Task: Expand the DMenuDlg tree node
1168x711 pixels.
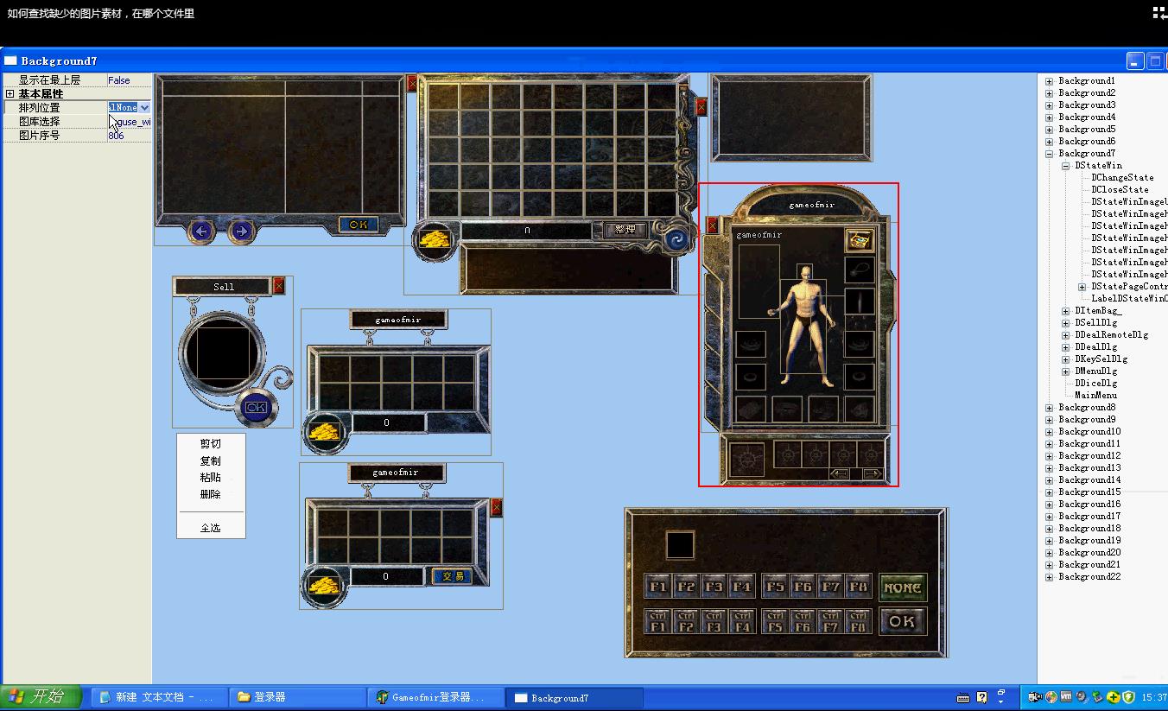Action: pyautogui.click(x=1066, y=371)
